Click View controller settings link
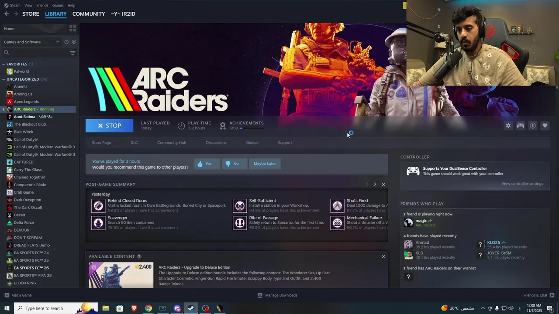The width and height of the screenshot is (559, 314). (x=522, y=184)
